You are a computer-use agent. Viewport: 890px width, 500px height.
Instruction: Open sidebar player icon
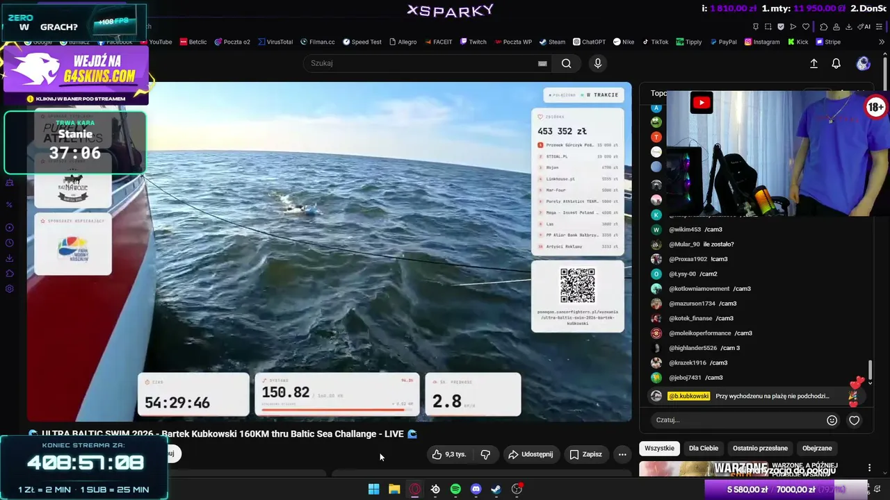click(x=10, y=228)
